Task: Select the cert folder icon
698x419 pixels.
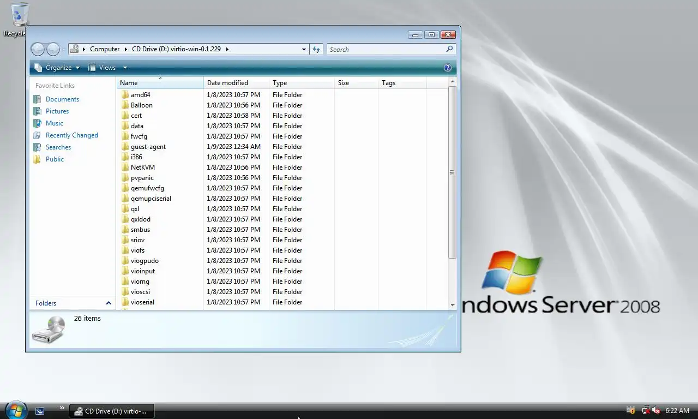Action: pos(125,115)
